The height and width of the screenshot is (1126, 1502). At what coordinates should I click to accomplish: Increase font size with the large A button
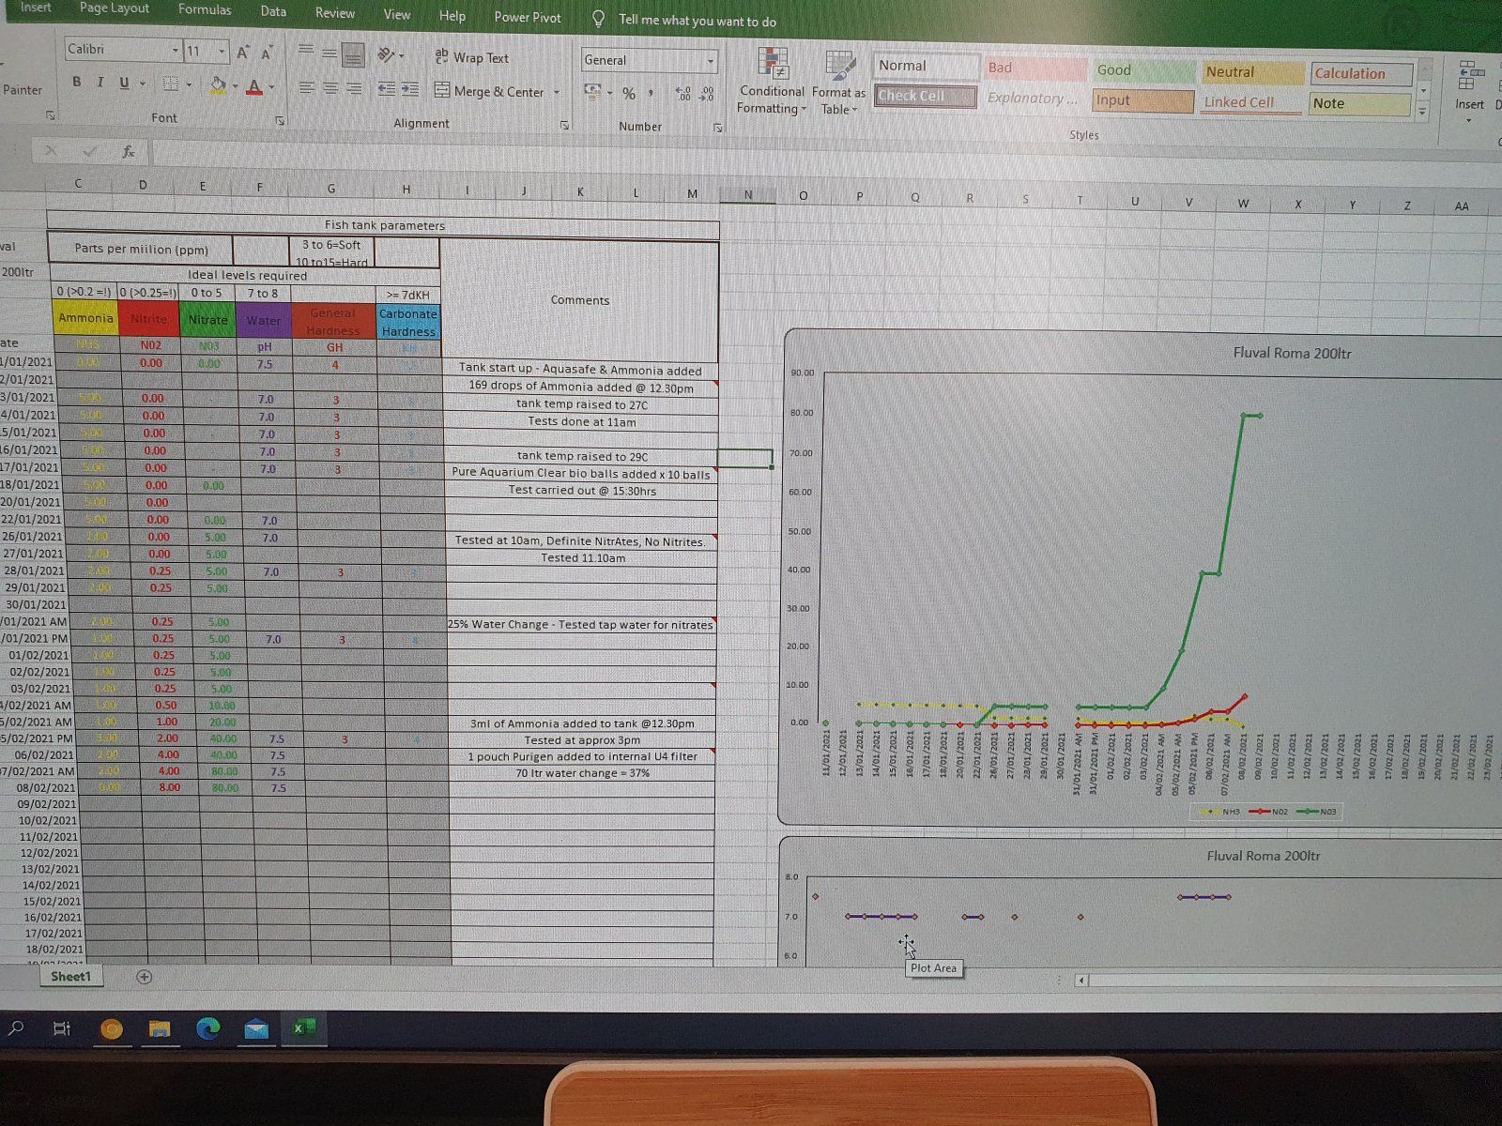point(242,53)
